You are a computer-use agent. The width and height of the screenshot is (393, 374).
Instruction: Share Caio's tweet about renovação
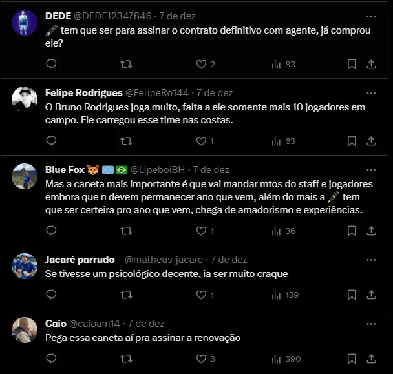[x=371, y=358]
